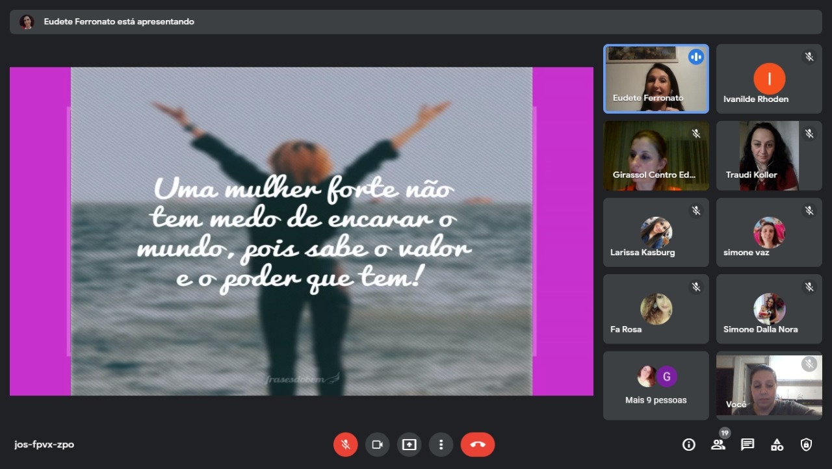Show the participants list with 19 people

click(718, 445)
